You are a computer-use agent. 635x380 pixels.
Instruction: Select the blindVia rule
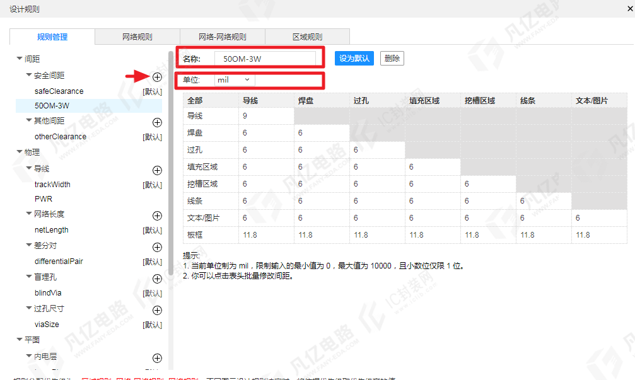coord(48,292)
